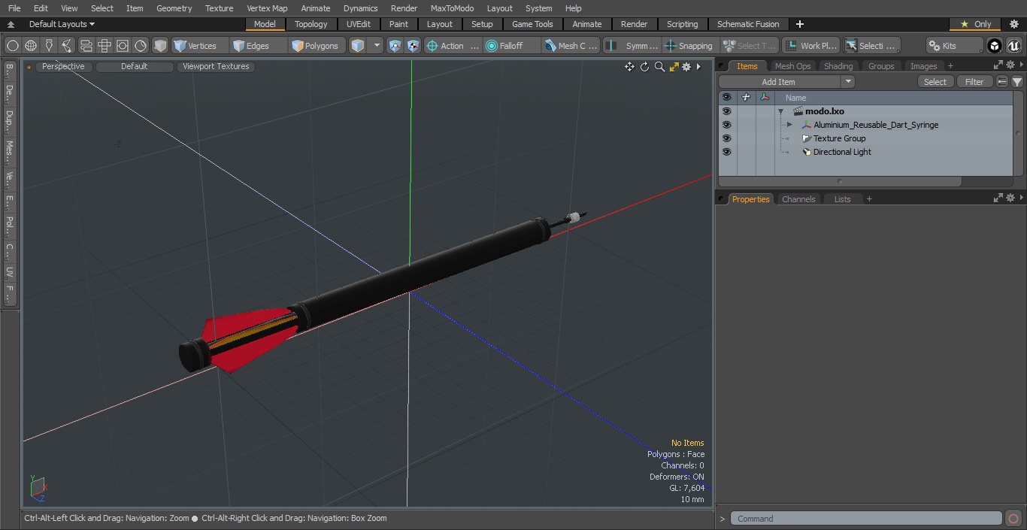Open the Viewport Textures dropdown
Image resolution: width=1027 pixels, height=530 pixels.
(x=216, y=66)
